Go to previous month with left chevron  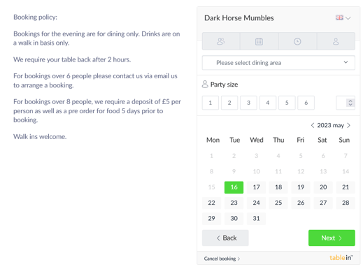[x=313, y=125]
